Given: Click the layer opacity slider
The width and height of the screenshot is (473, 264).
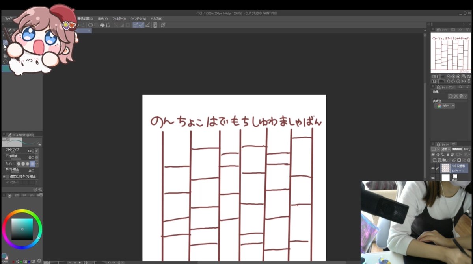Looking at the screenshot, I should coord(457,149).
